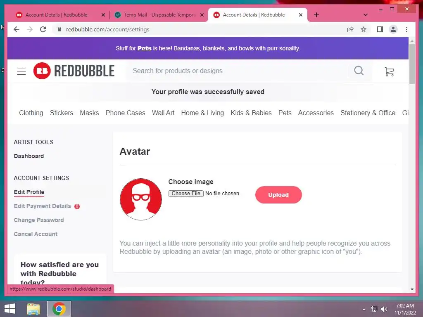The image size is (423, 317).
Task: Click the taskbar clock
Action: [405, 309]
